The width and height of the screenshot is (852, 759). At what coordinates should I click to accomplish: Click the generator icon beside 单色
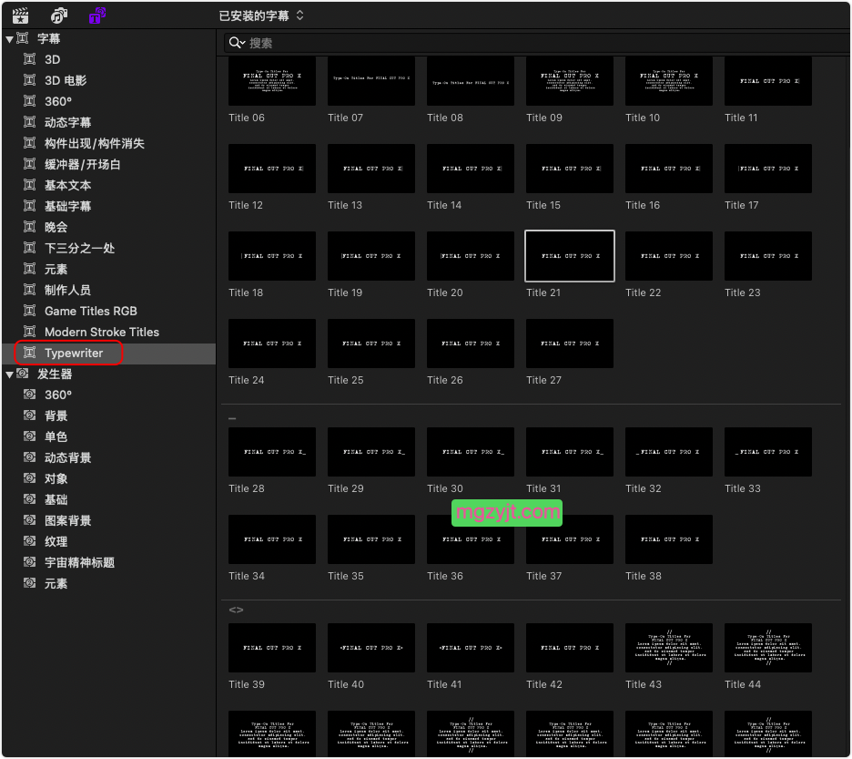30,436
